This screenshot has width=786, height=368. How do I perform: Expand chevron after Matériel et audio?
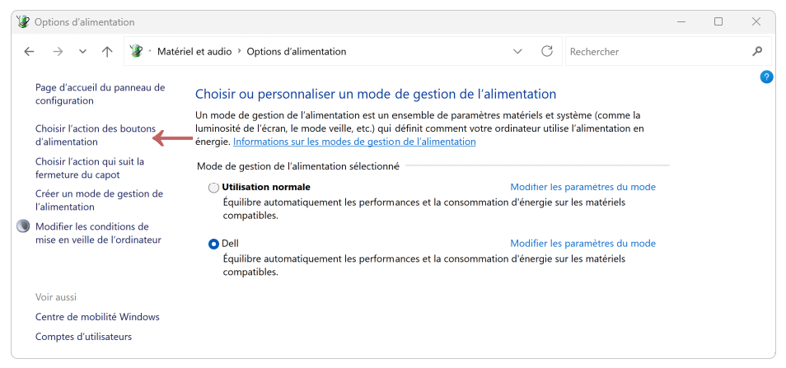click(x=239, y=52)
